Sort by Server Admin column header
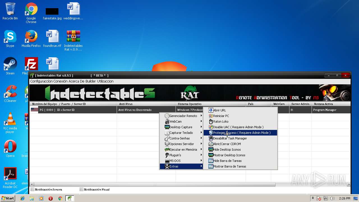359x202 pixels. click(300, 104)
